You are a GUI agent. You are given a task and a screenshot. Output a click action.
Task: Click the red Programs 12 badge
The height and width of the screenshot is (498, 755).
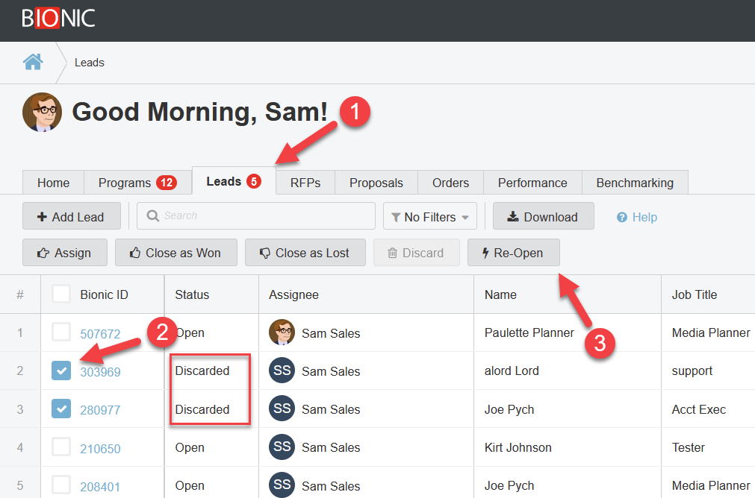click(x=166, y=183)
